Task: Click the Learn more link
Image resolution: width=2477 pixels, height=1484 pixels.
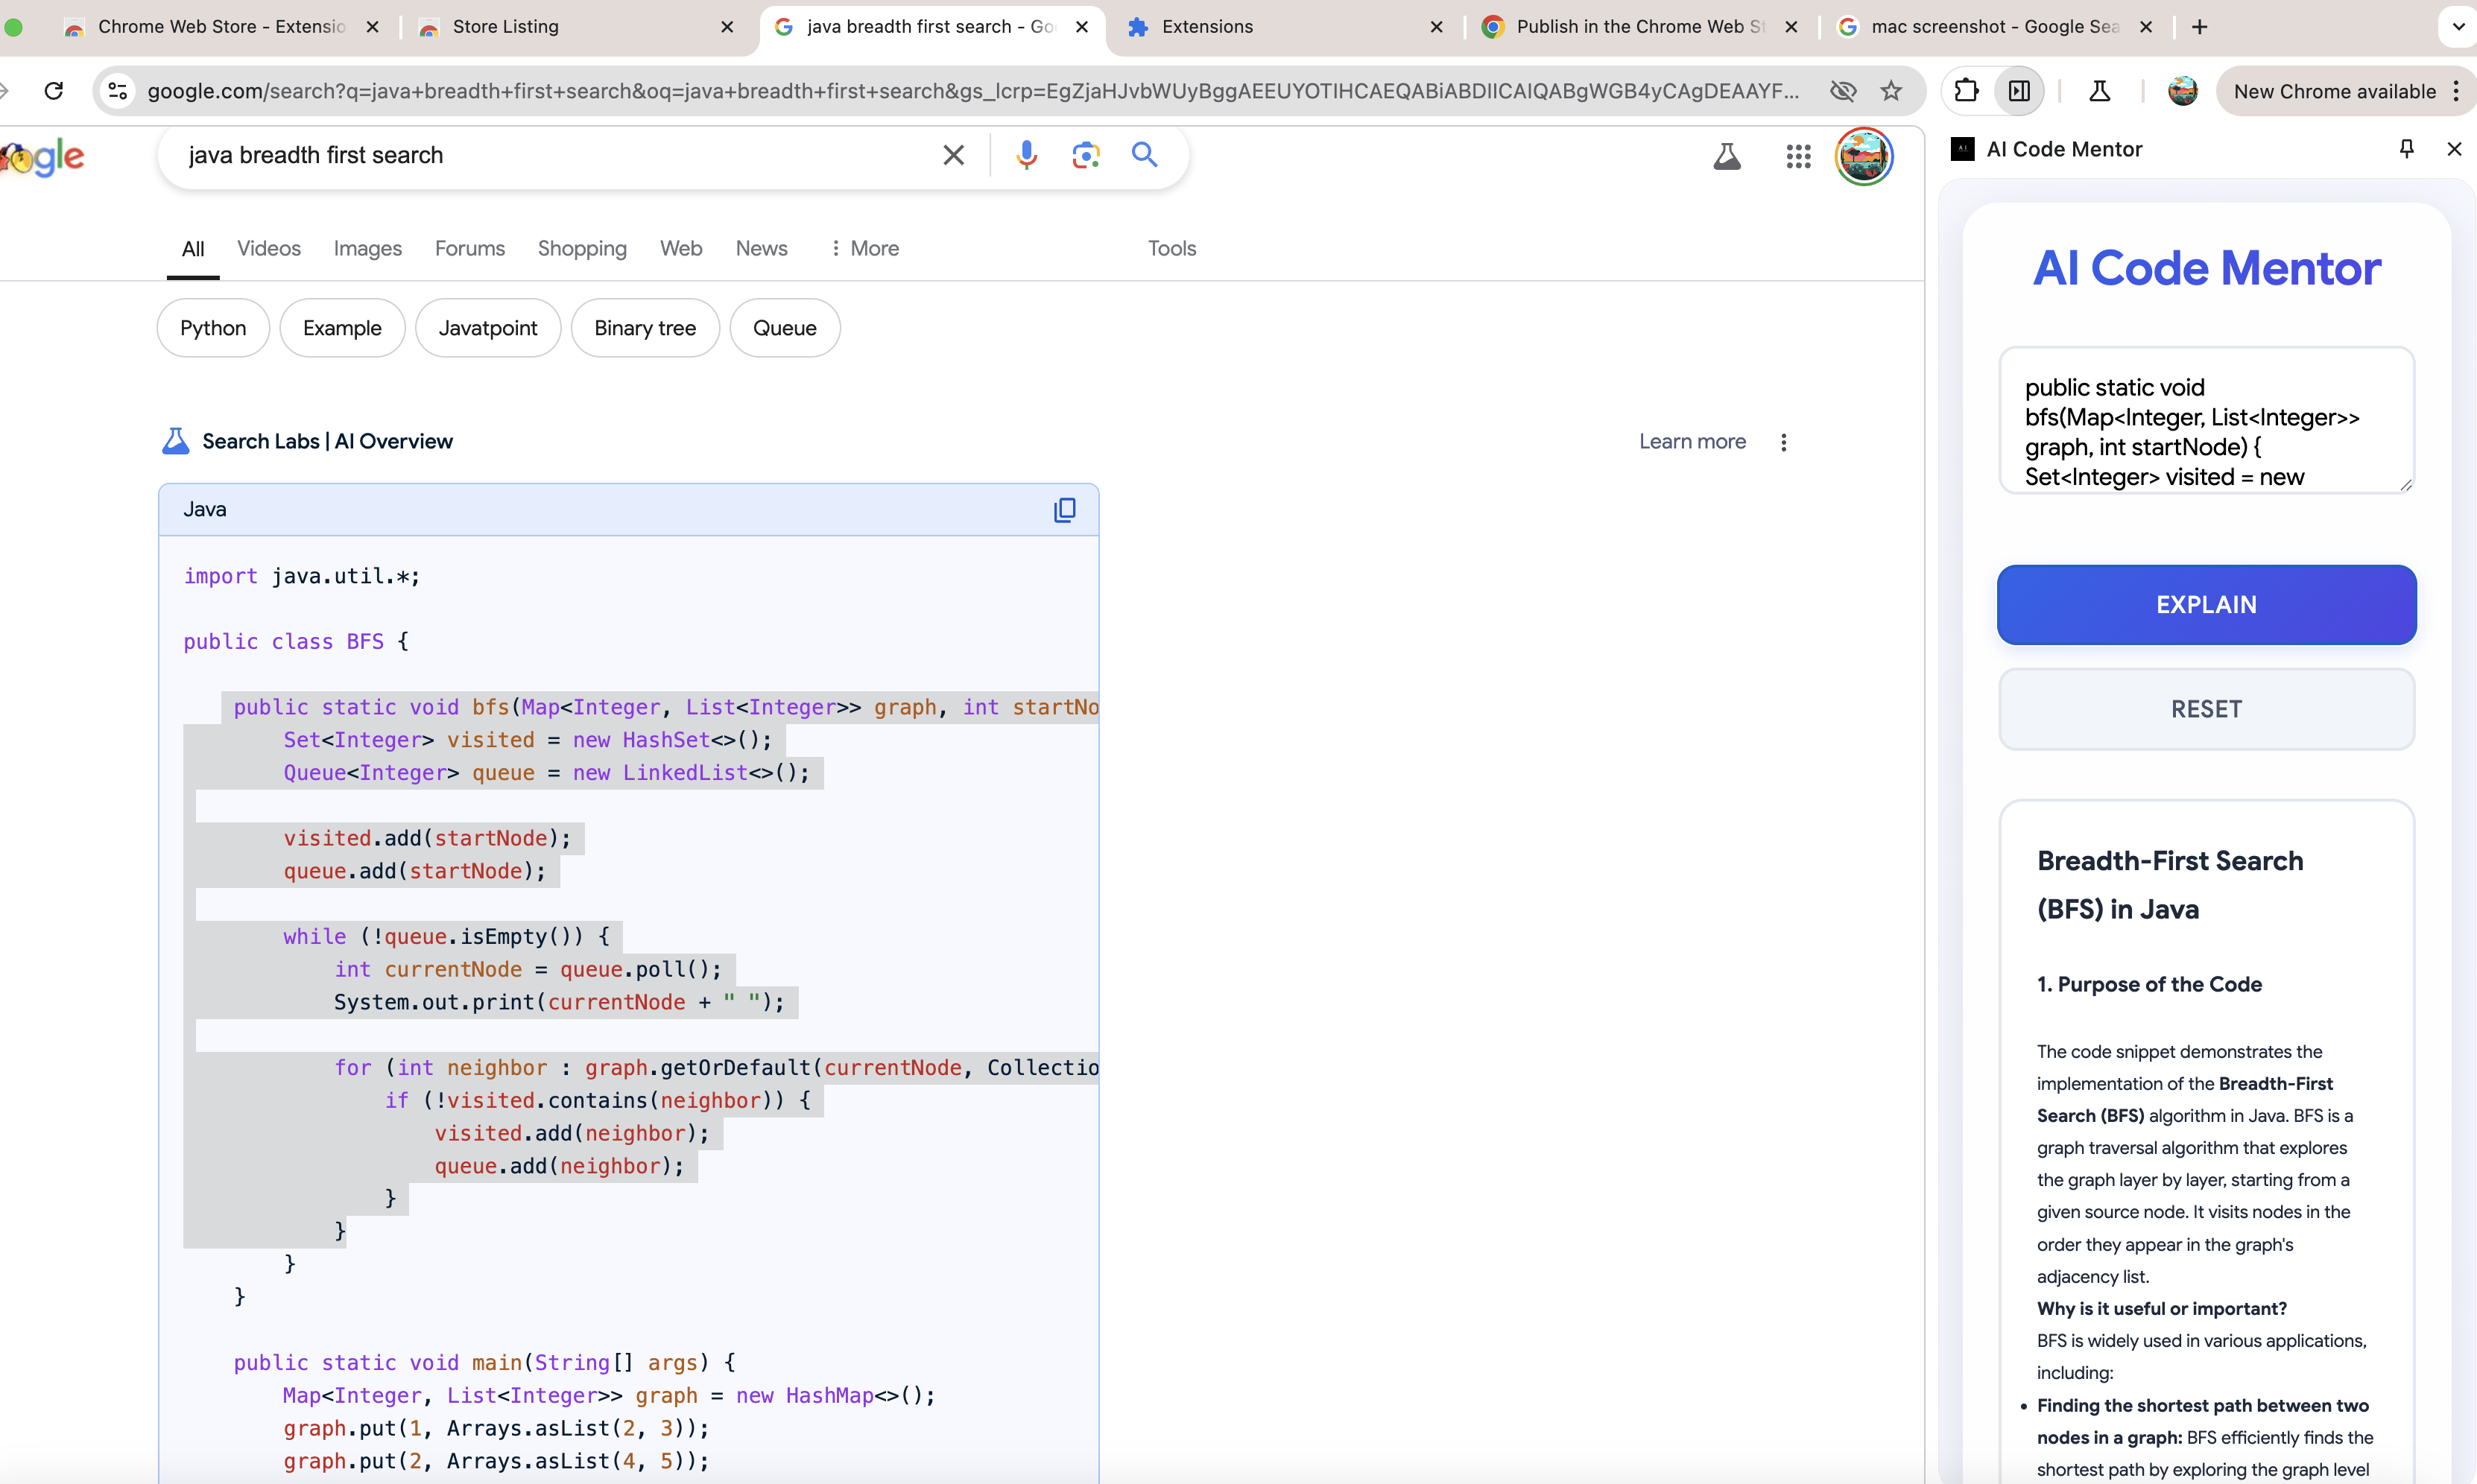Action: pos(1692,442)
